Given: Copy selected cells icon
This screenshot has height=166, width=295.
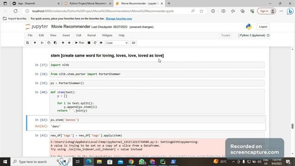Looking at the screenshot, I should tap(49, 43).
